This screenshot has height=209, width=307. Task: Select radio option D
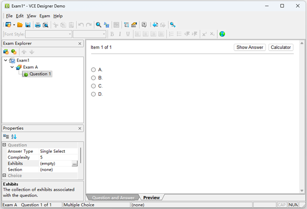click(x=93, y=94)
